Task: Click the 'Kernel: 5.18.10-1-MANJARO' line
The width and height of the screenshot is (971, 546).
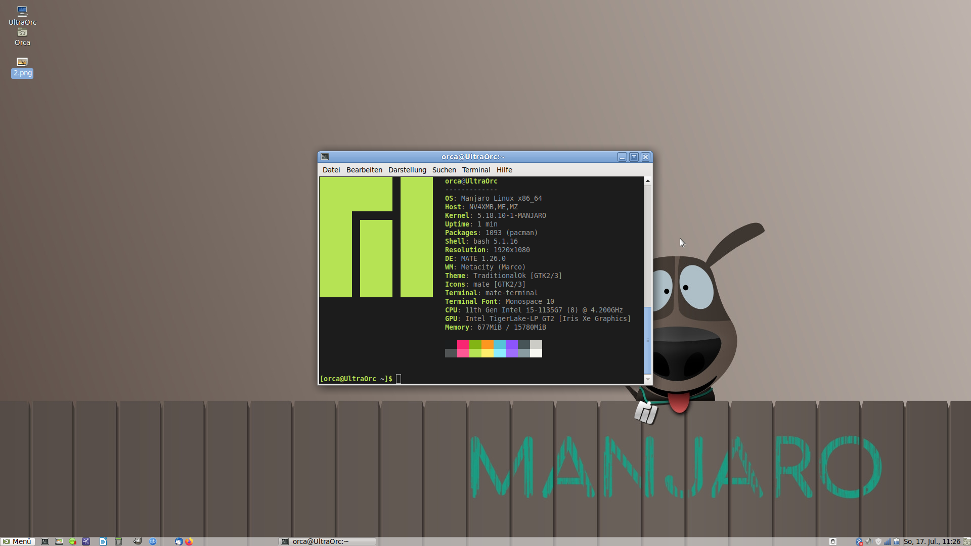Action: (x=495, y=215)
